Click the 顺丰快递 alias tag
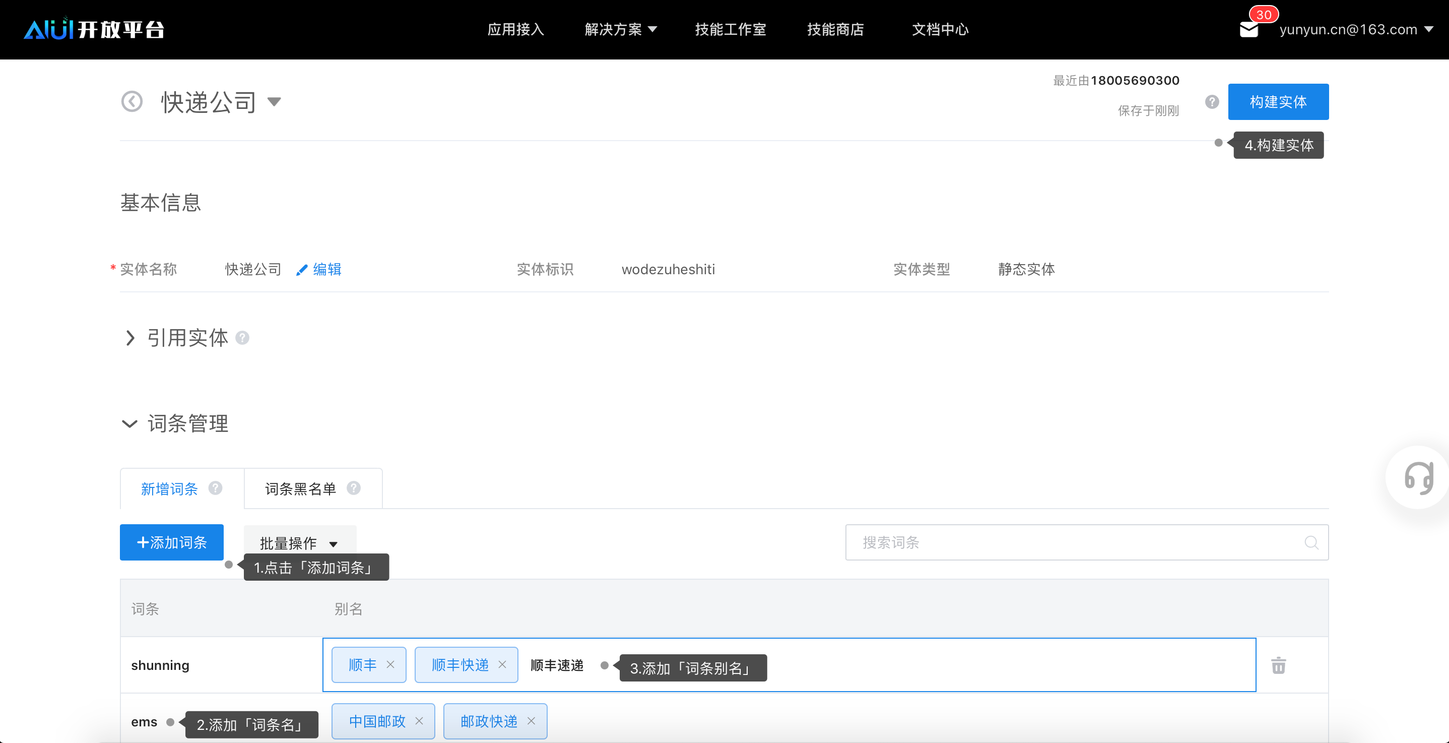Screen dimensions: 1449x743 467,665
